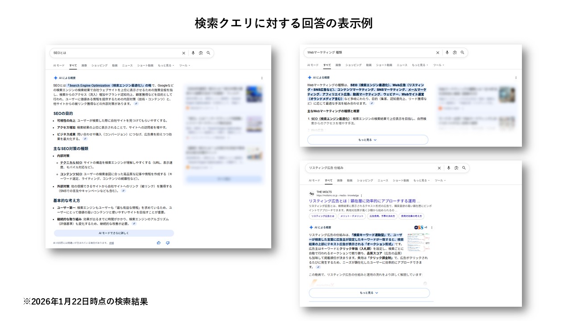571x321 pixels.
Task: Activate voice search microphone in SEOとは search bar
Action: (193, 53)
